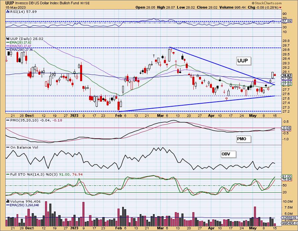Click the RSI(14) 57.89 legend label
Image resolution: width=298 pixels, height=231 pixels.
(x=24, y=12)
